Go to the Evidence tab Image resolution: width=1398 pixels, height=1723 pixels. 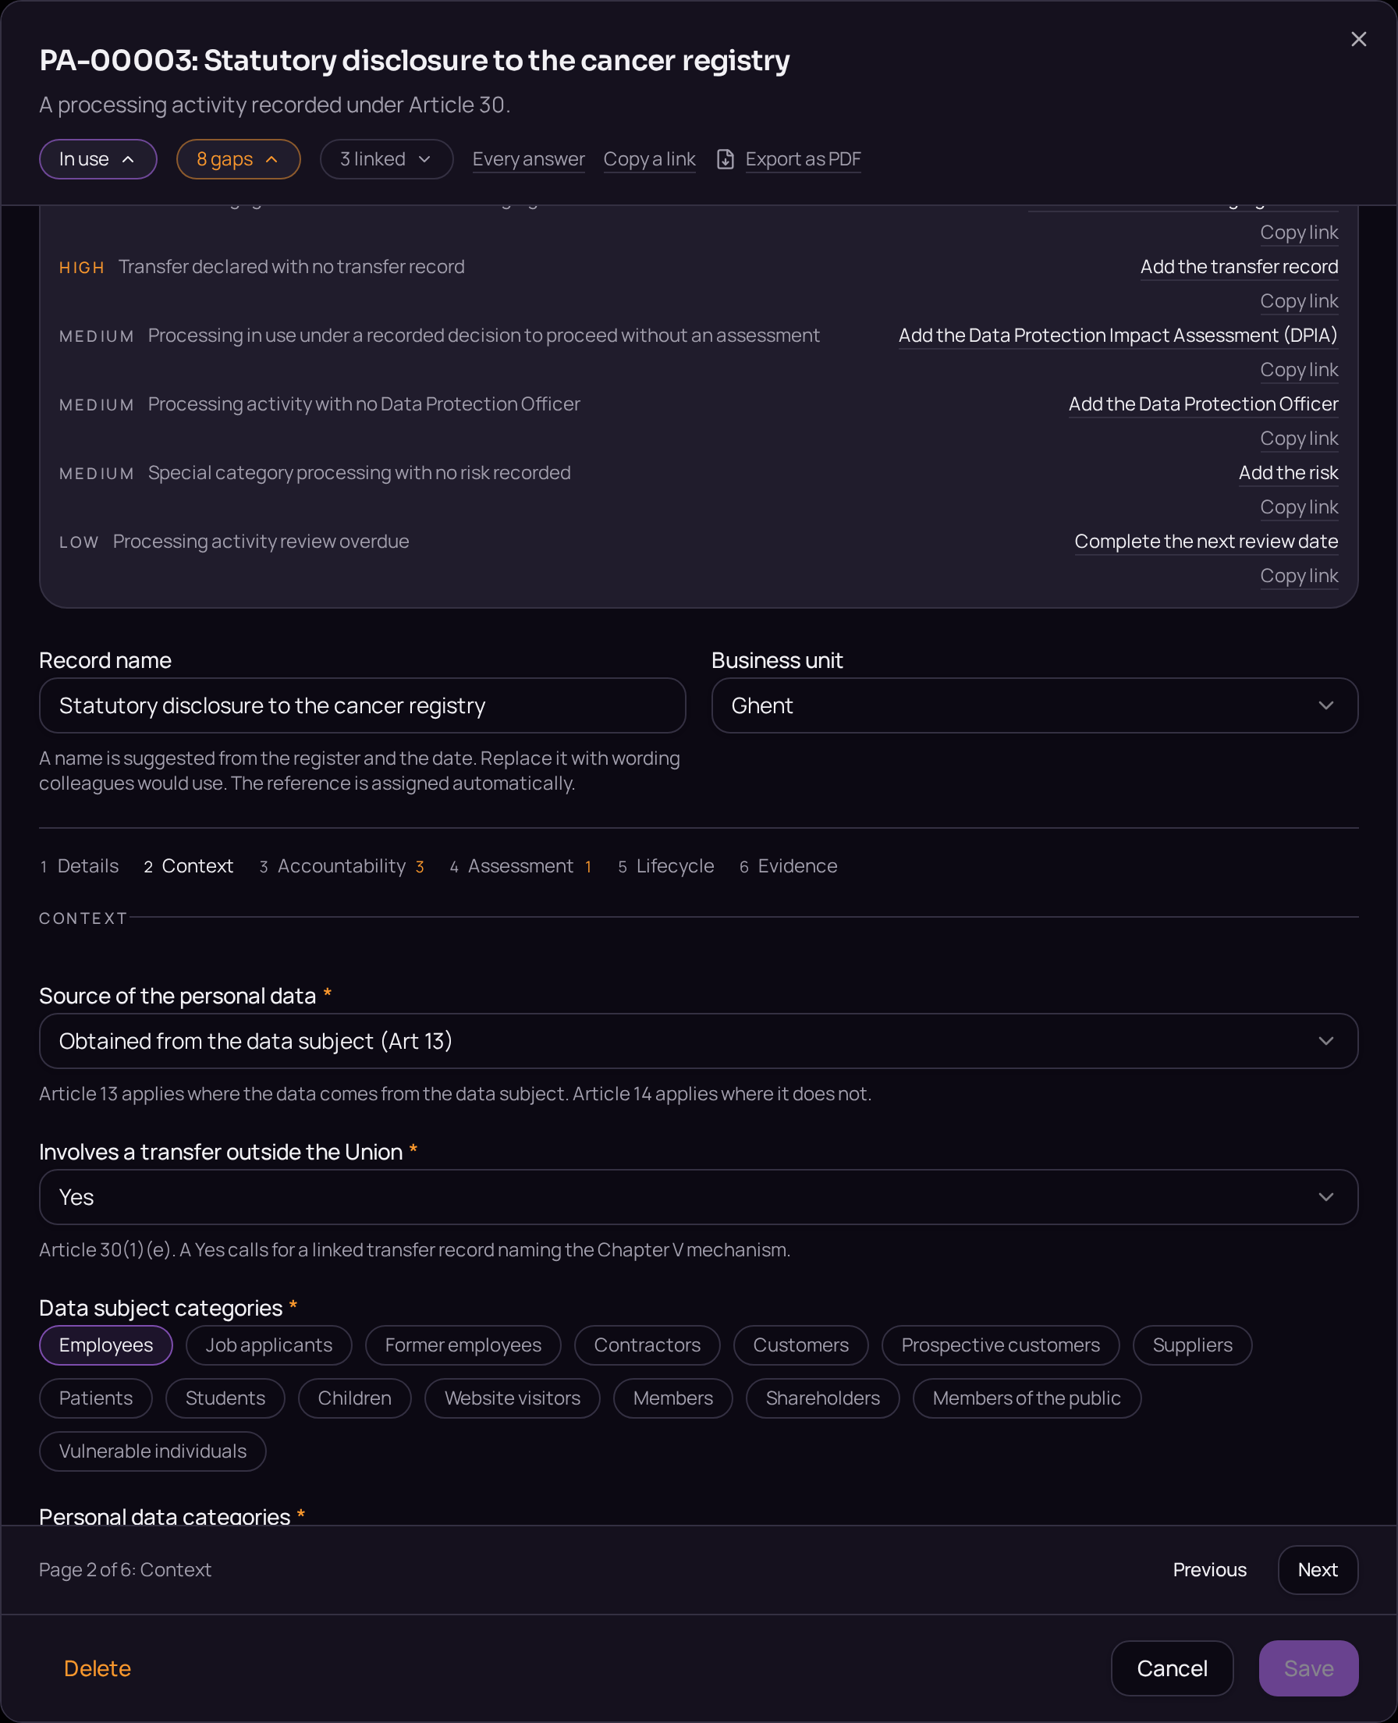(789, 866)
